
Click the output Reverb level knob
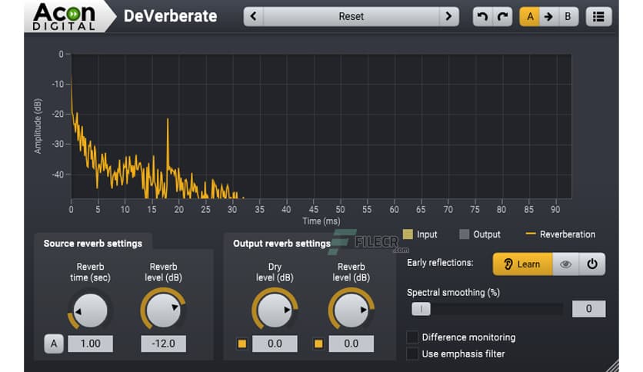pyautogui.click(x=351, y=311)
